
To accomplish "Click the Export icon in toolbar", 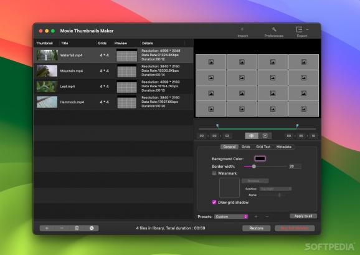I will [299, 29].
